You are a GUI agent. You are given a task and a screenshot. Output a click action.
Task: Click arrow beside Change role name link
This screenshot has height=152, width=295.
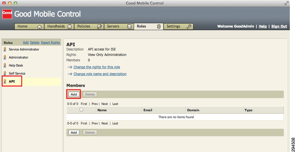[70, 74]
